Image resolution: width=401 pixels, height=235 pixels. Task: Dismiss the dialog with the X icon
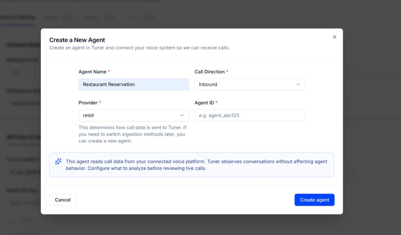pos(334,37)
